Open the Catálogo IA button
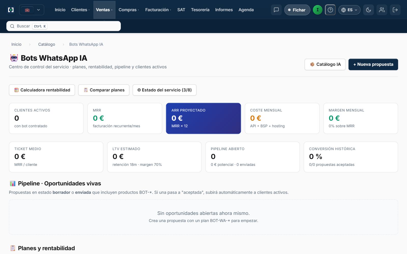This screenshot has height=254, width=407. point(325,65)
